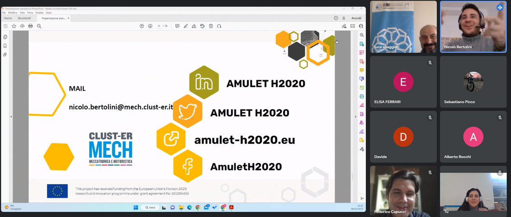The height and width of the screenshot is (217, 511).
Task: Open the Help question mark icon
Action: click(x=336, y=18)
